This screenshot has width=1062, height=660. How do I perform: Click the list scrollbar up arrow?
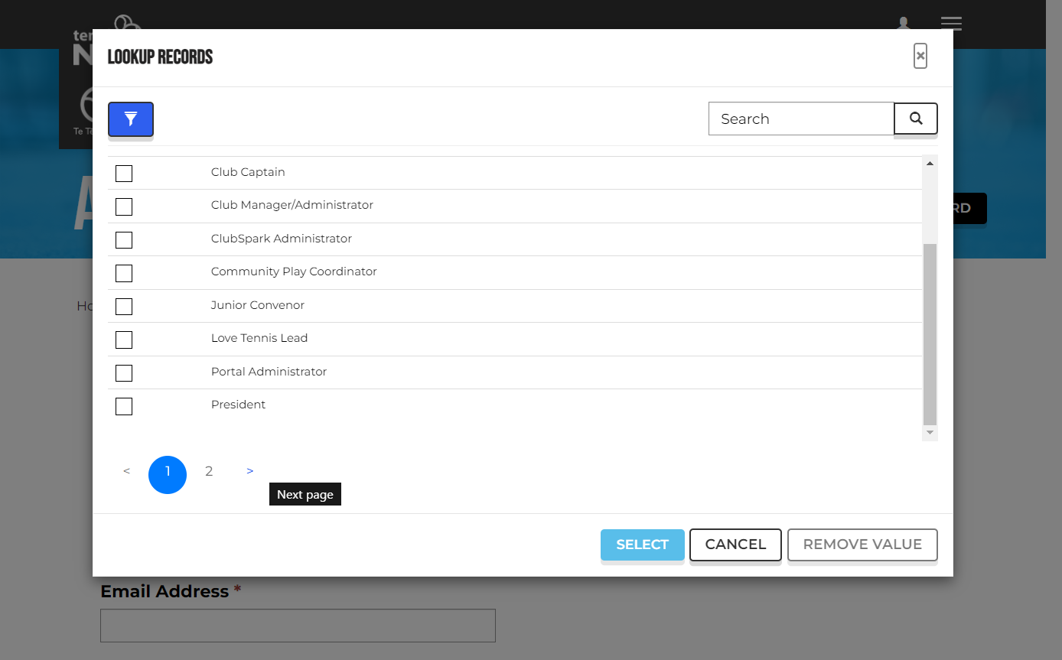click(930, 163)
